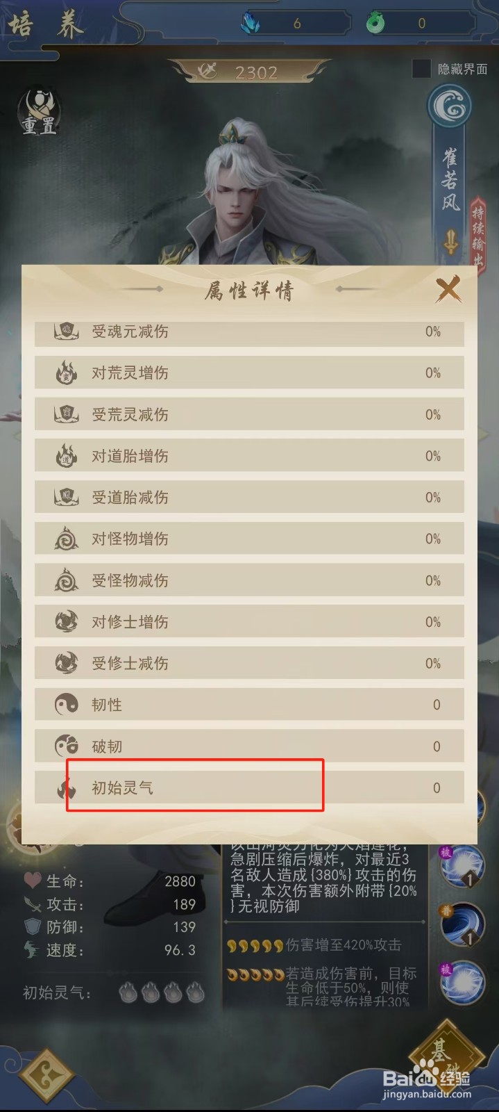The image size is (499, 1112).
Task: Tap the green jade ring currency icon
Action: tap(375, 24)
